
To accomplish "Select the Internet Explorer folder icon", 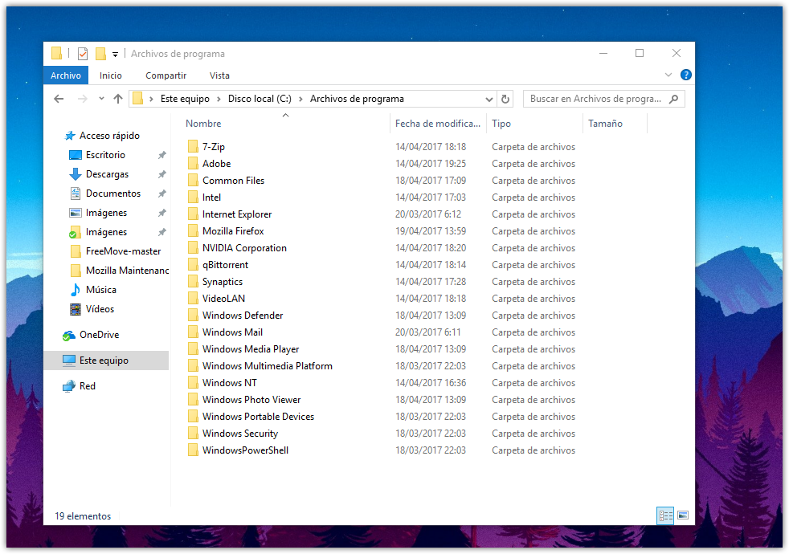I will [193, 214].
